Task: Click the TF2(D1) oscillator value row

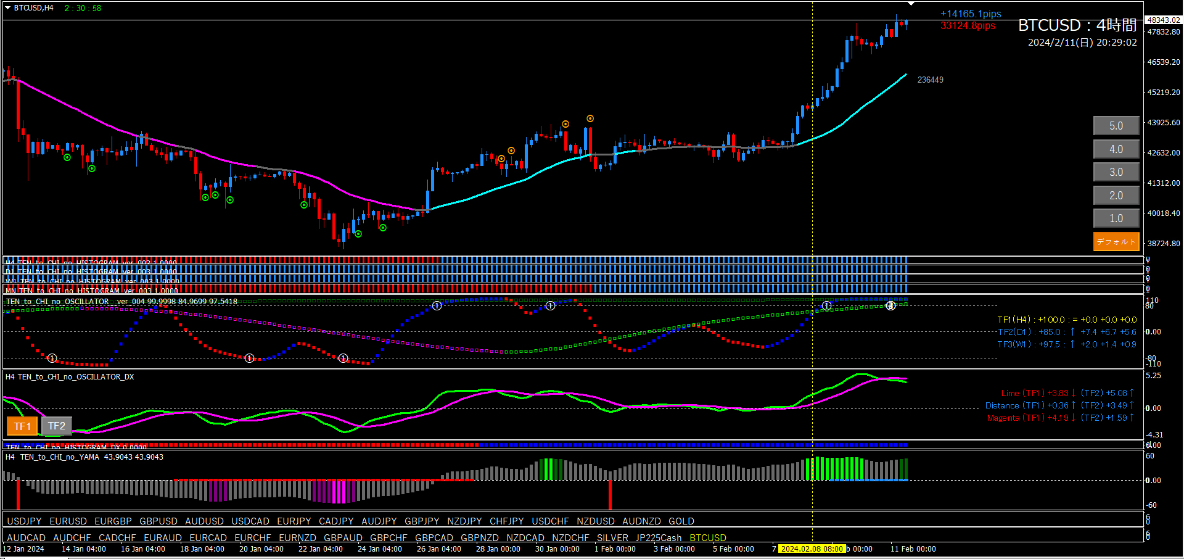Action: point(1067,332)
